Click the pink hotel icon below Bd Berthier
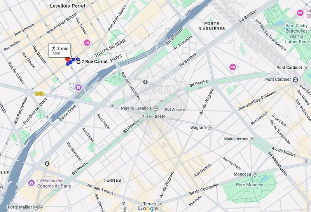The height and width of the screenshot is (212, 311). 232,67
